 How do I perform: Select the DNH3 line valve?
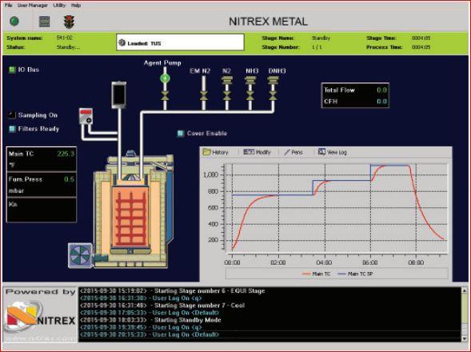[x=273, y=96]
